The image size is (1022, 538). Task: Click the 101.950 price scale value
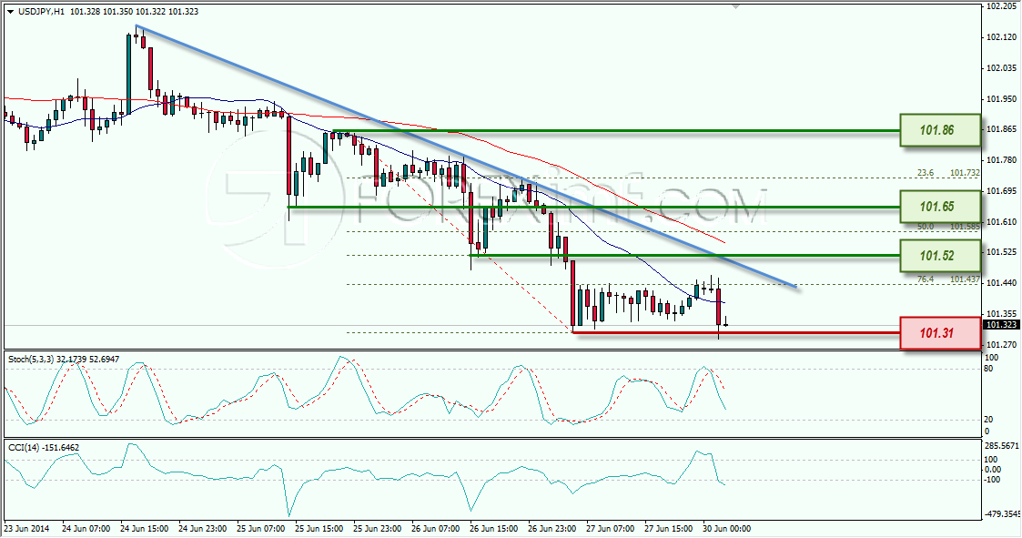tap(1001, 98)
